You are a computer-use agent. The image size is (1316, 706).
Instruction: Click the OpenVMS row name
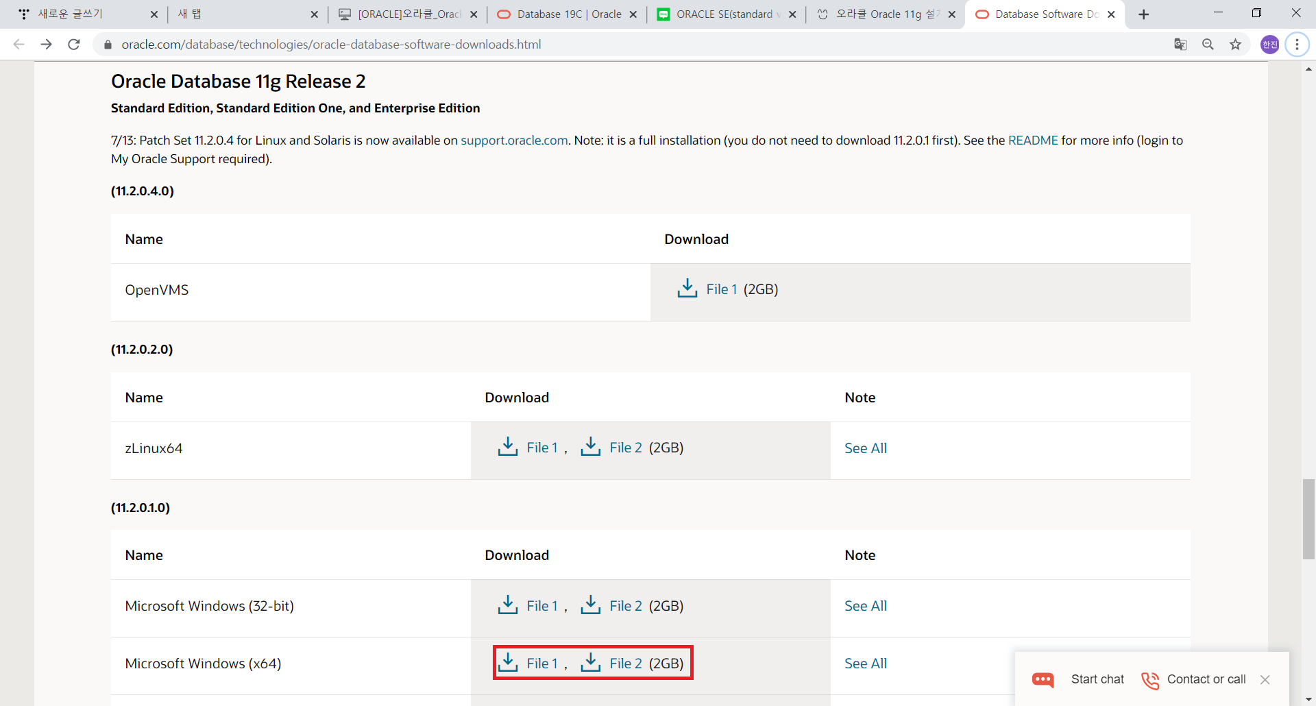pyautogui.click(x=156, y=290)
